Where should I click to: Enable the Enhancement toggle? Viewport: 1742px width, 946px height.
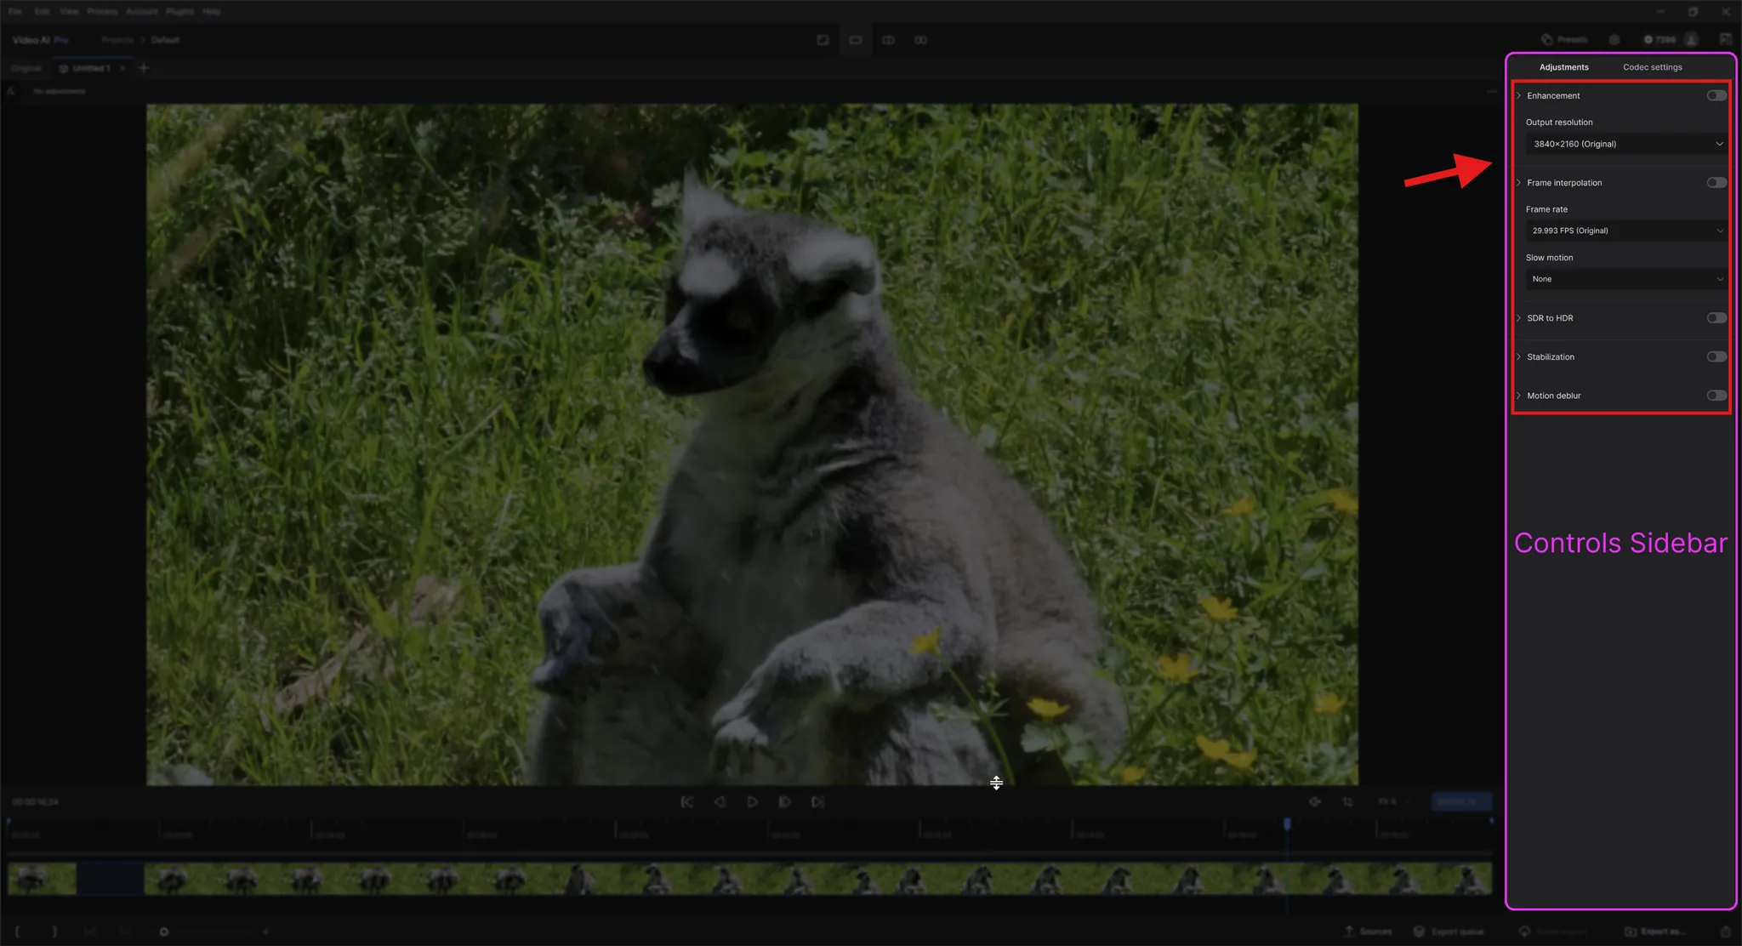pos(1716,95)
